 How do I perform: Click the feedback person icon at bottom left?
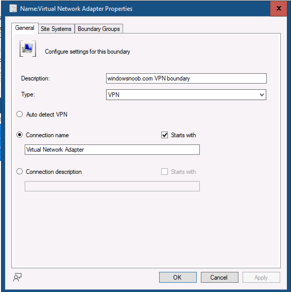[x=18, y=277]
